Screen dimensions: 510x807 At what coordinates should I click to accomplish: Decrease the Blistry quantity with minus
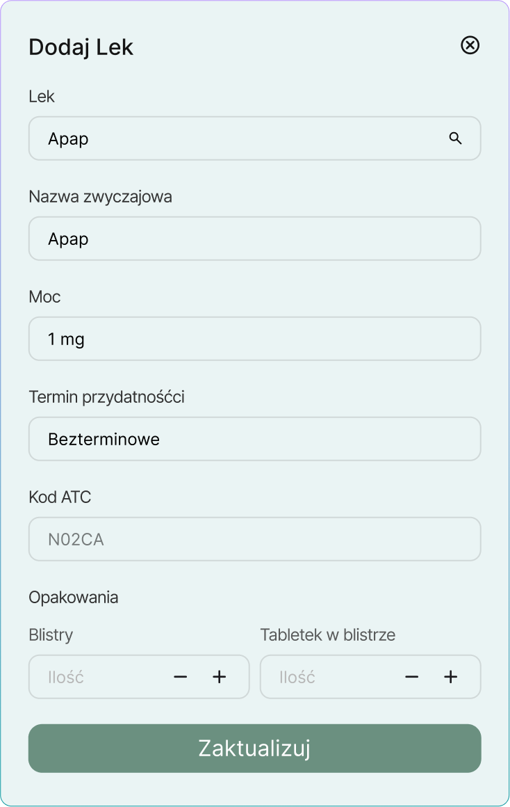[181, 676]
